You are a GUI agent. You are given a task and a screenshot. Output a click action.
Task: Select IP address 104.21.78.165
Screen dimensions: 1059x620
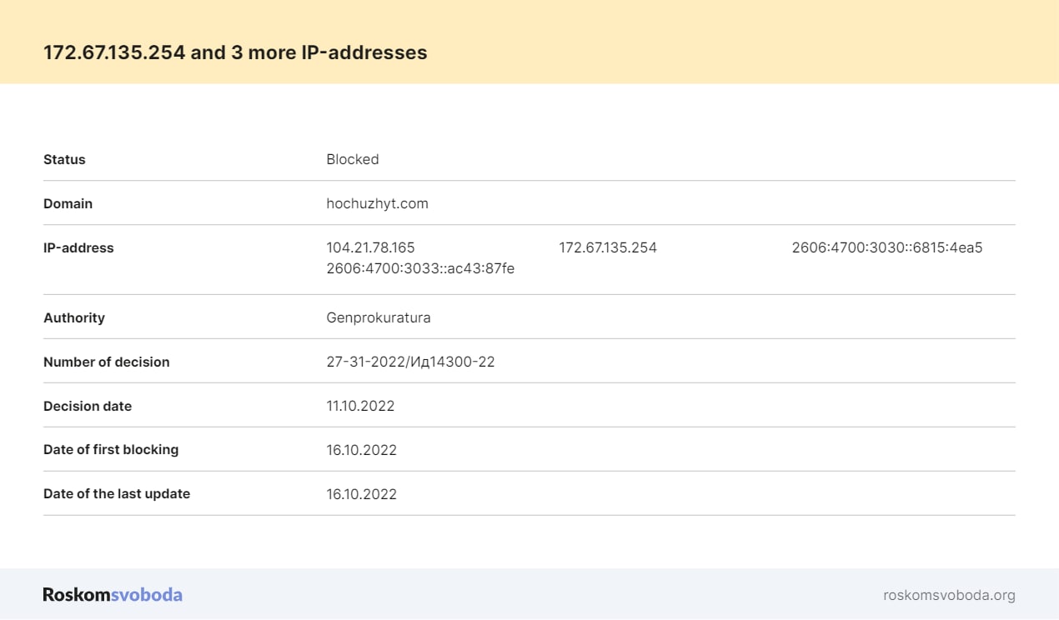[370, 247]
